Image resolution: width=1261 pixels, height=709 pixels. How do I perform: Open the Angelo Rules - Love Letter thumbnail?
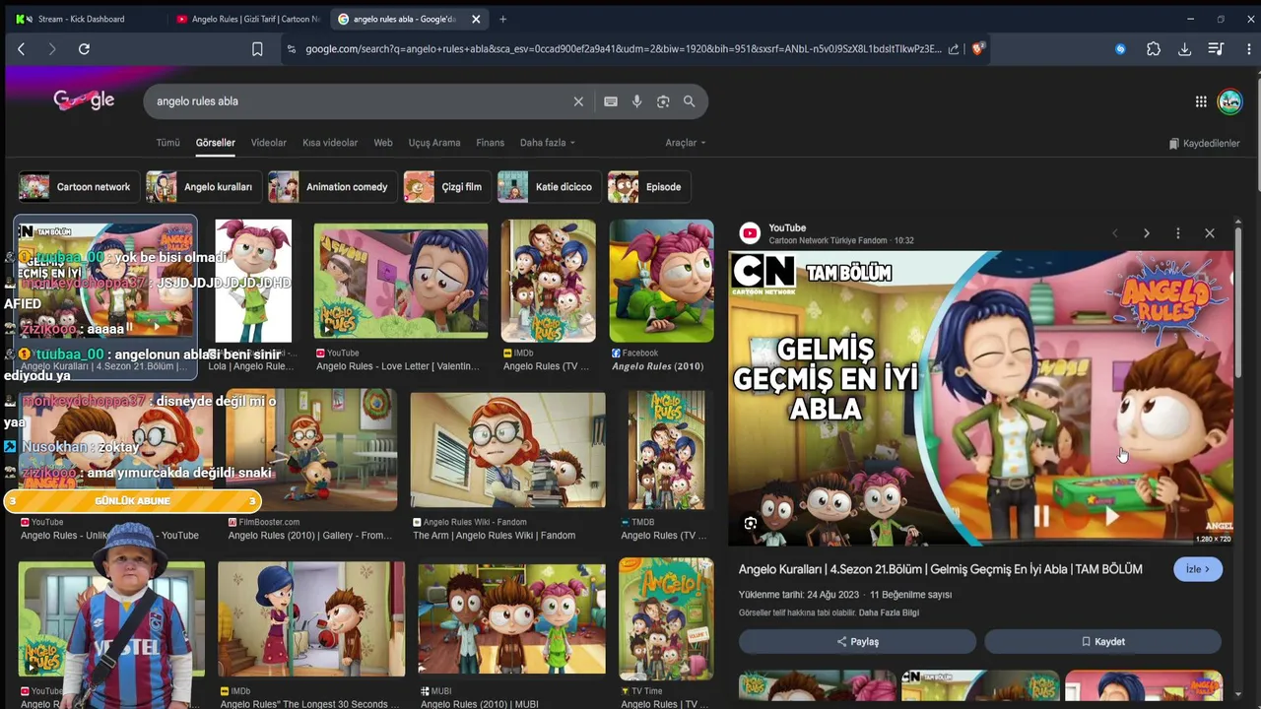pos(400,281)
